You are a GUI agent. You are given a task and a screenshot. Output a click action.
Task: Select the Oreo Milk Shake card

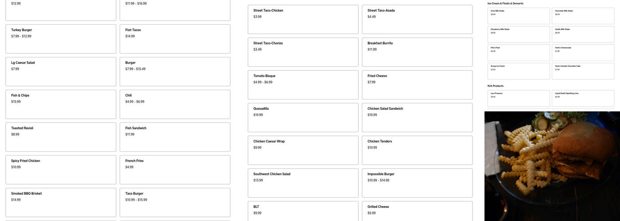coord(519,16)
